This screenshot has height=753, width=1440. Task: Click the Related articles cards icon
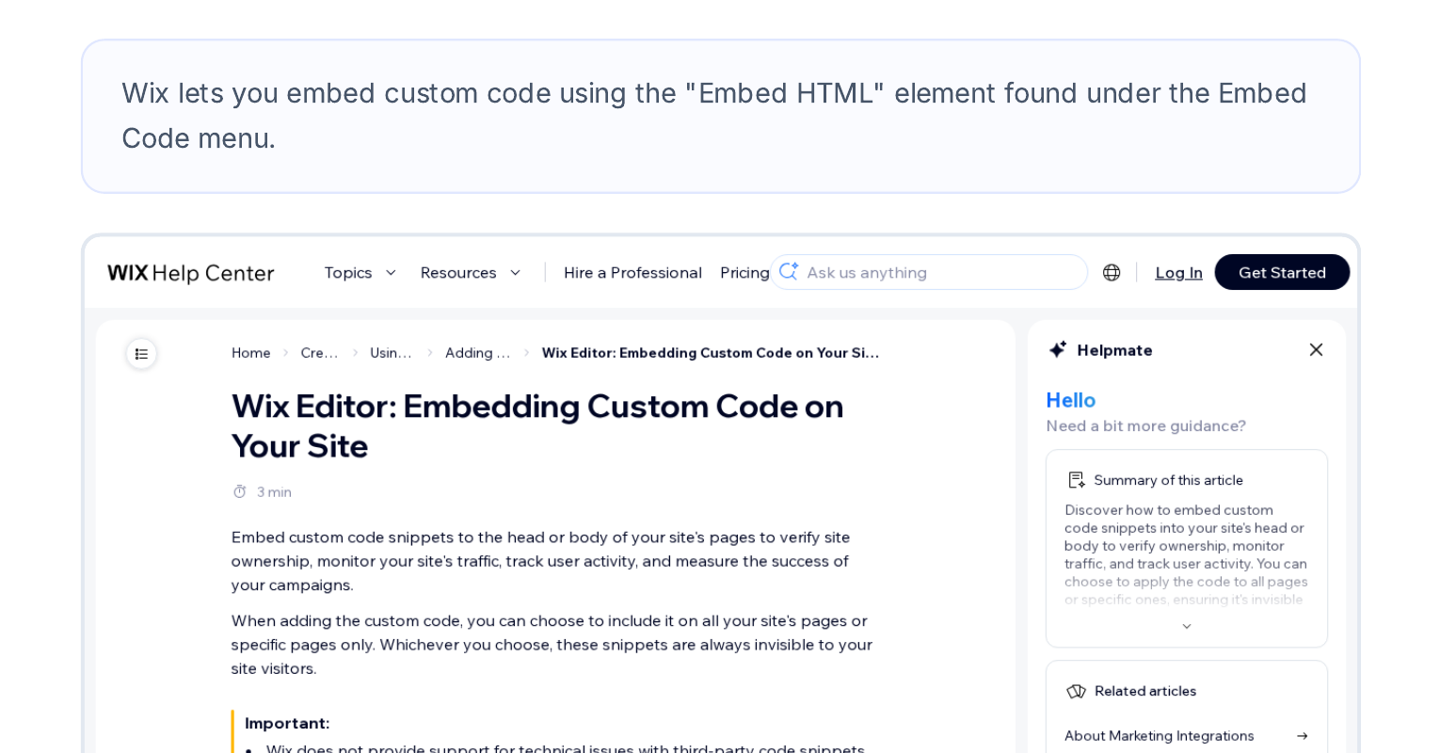[1076, 691]
